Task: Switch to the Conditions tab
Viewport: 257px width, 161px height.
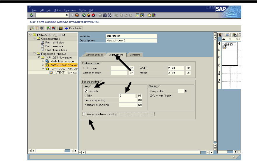Action: [x=135, y=55]
